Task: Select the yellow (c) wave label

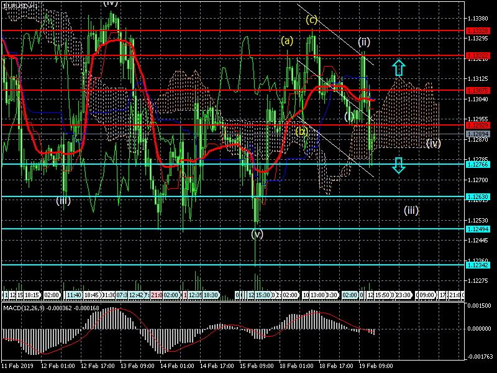Action: pyautogui.click(x=311, y=20)
